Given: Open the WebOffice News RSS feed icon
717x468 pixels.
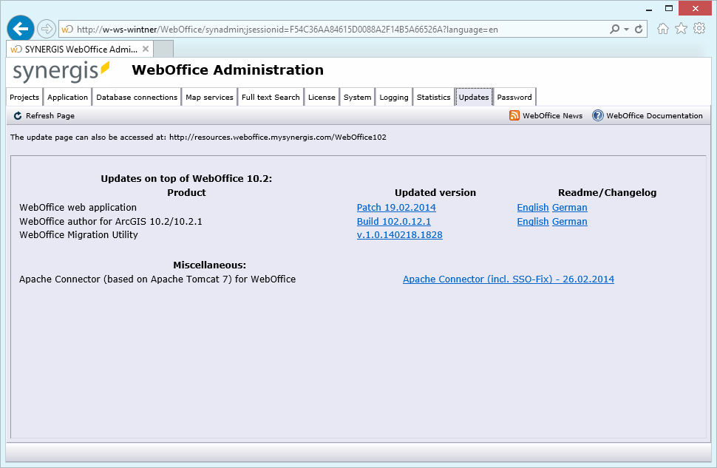Looking at the screenshot, I should [x=513, y=115].
